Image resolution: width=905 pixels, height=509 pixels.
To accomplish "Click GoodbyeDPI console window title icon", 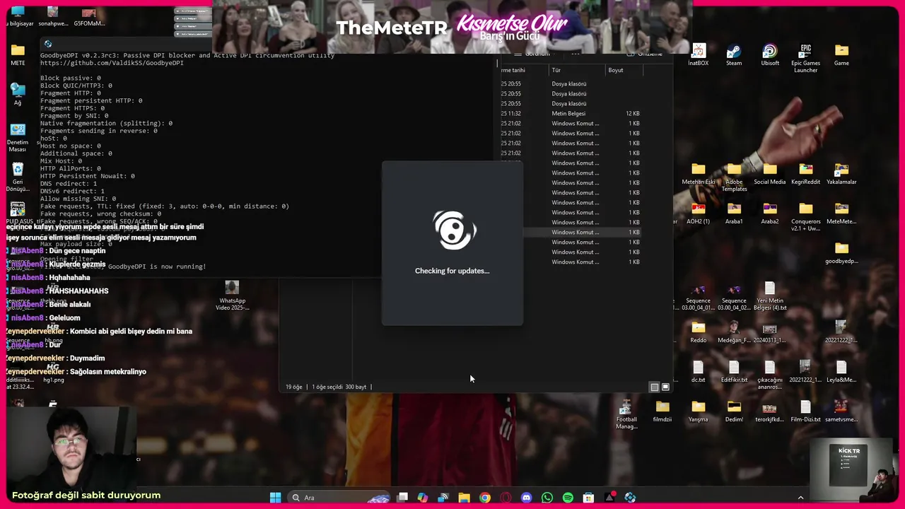I will click(48, 45).
